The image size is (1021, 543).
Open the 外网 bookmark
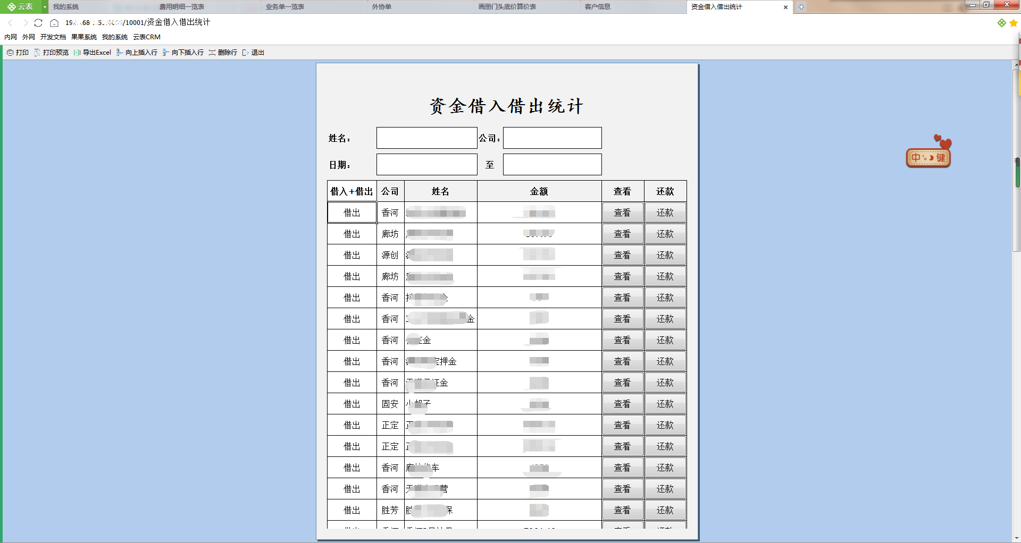pyautogui.click(x=29, y=37)
